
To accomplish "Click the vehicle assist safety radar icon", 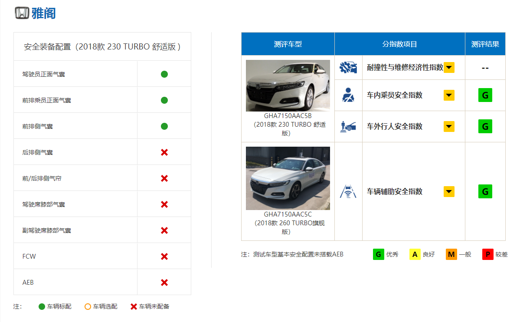I will (348, 191).
